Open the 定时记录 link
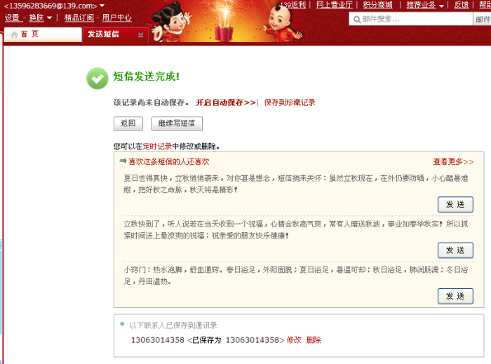The image size is (491, 364). pyautogui.click(x=157, y=147)
